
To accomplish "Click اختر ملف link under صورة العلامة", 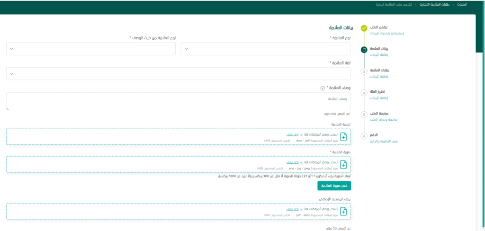I will point(293,162).
